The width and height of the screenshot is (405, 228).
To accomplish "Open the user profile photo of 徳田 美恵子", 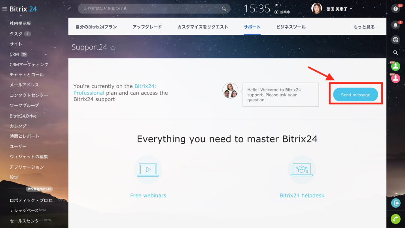I will 317,9.
